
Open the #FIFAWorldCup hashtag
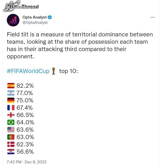28,71
